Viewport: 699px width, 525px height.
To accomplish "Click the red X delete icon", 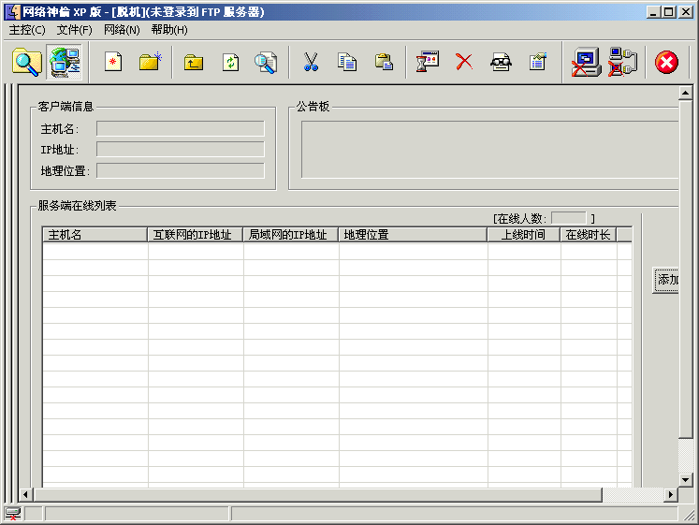I will [x=464, y=63].
